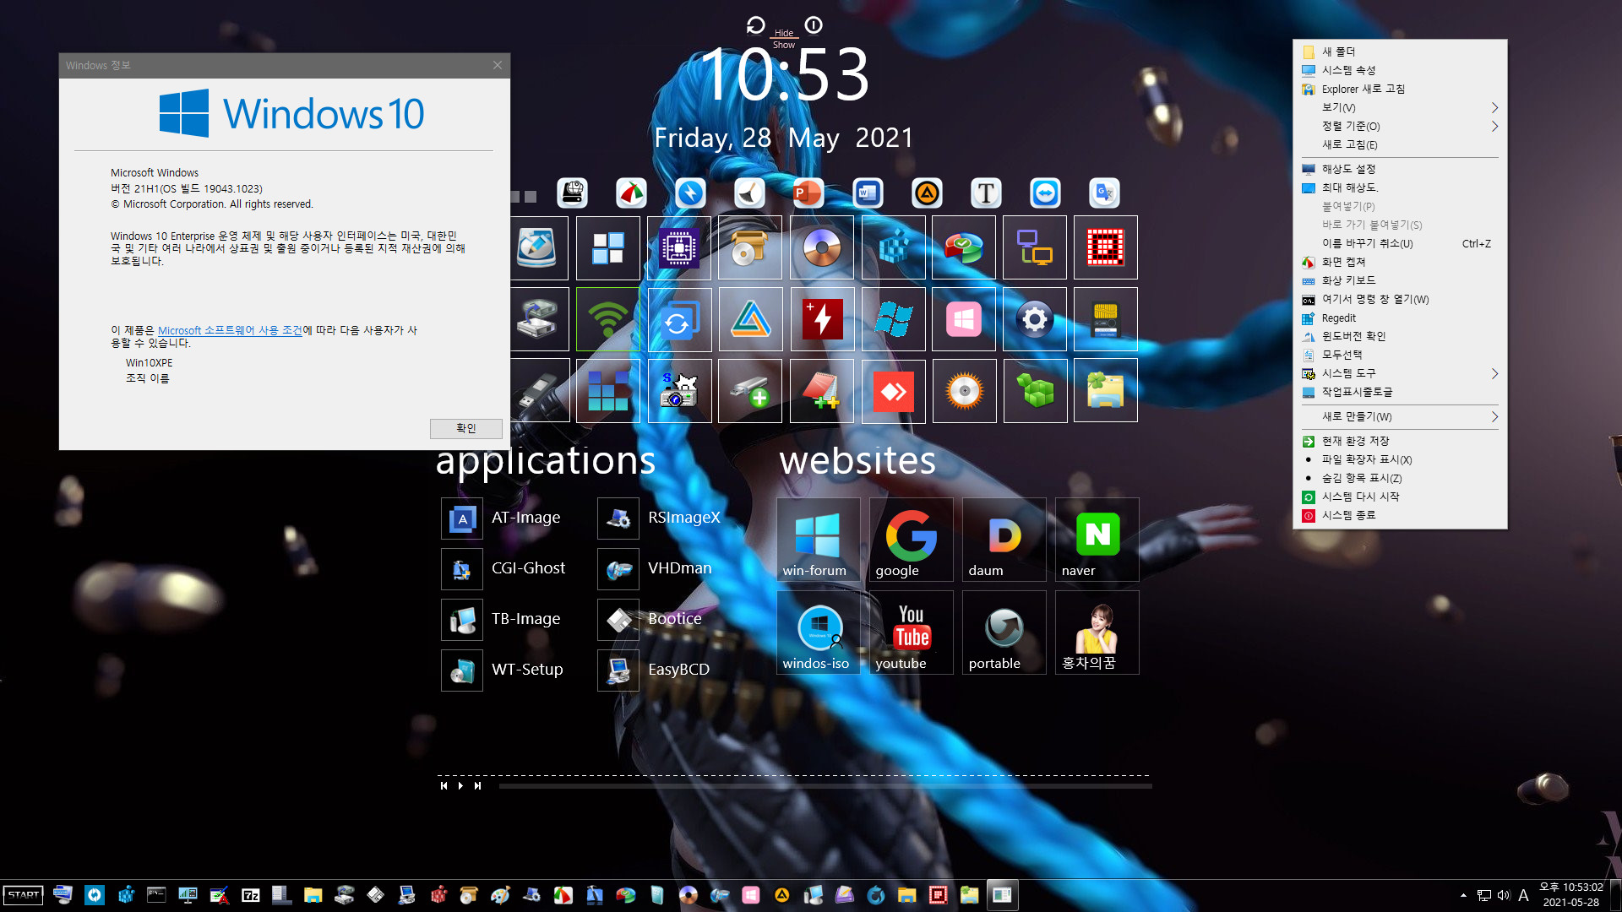
Task: Click the Hide/Show toggle above the clock
Action: coord(784,39)
